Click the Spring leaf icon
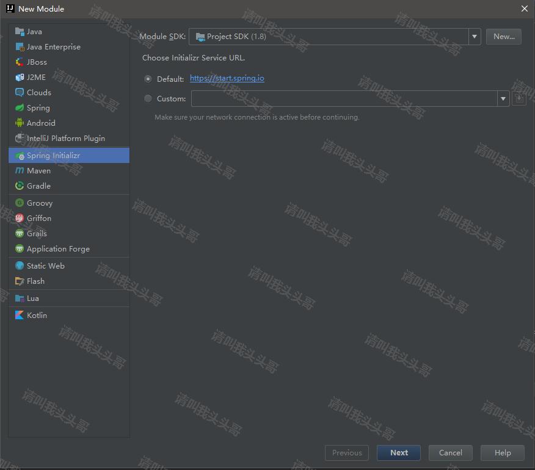The height and width of the screenshot is (470, 535). (x=20, y=108)
